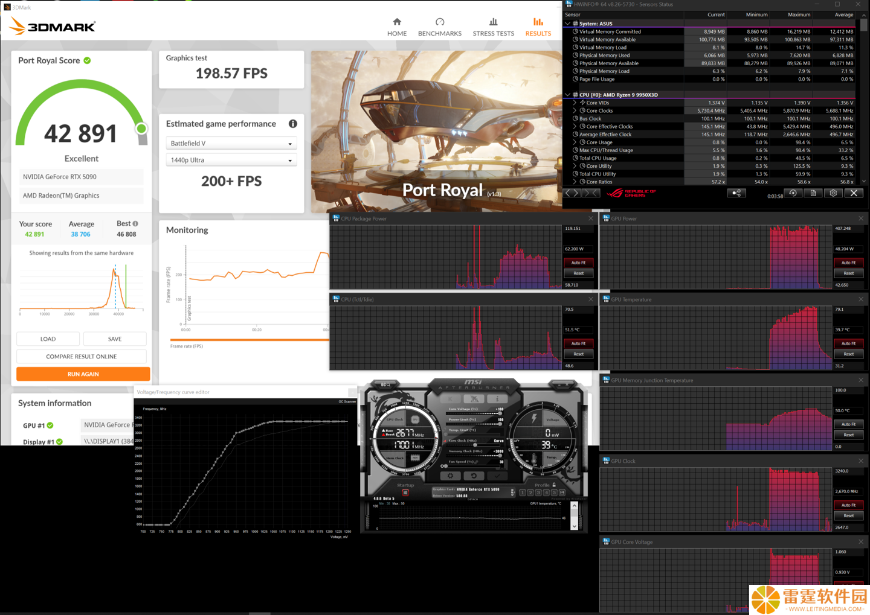Image resolution: width=870 pixels, height=615 pixels.
Task: Select Afterburner profile slot 5
Action: pyautogui.click(x=554, y=492)
